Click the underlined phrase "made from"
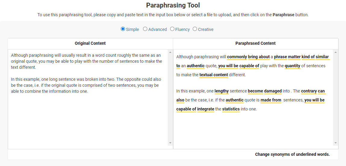The height and width of the screenshot is (166, 346). [271, 100]
